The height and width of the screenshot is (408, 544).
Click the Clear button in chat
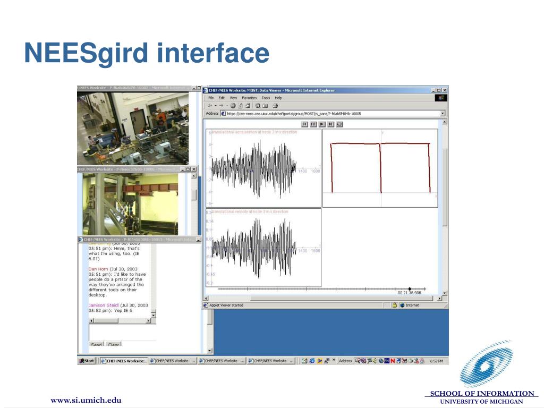pos(114,344)
